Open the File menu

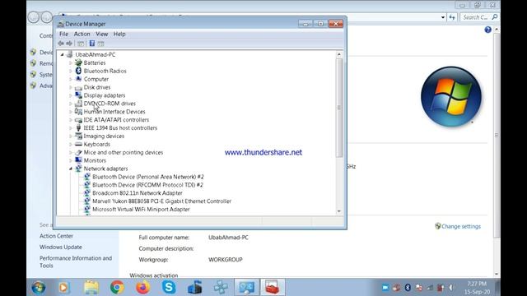click(x=63, y=34)
